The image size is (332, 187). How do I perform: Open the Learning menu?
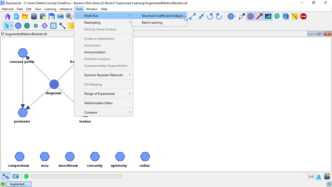tap(50, 9)
